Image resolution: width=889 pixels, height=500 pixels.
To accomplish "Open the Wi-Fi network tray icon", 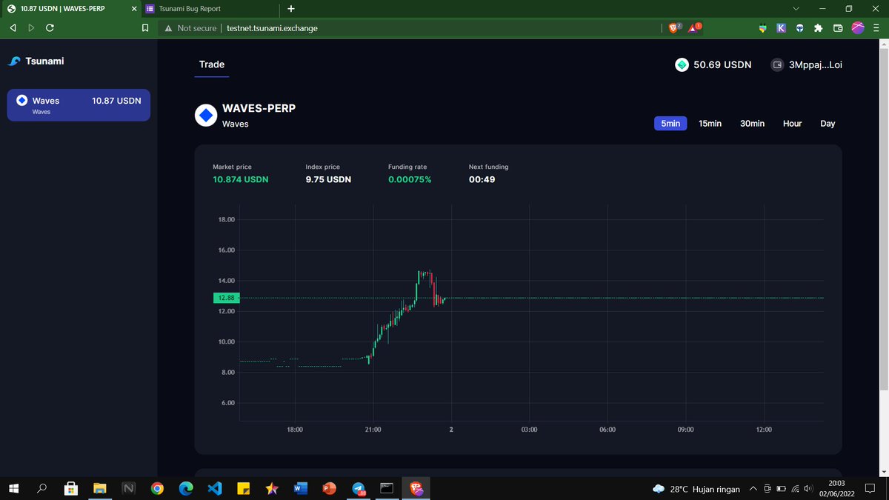I will 795,489.
